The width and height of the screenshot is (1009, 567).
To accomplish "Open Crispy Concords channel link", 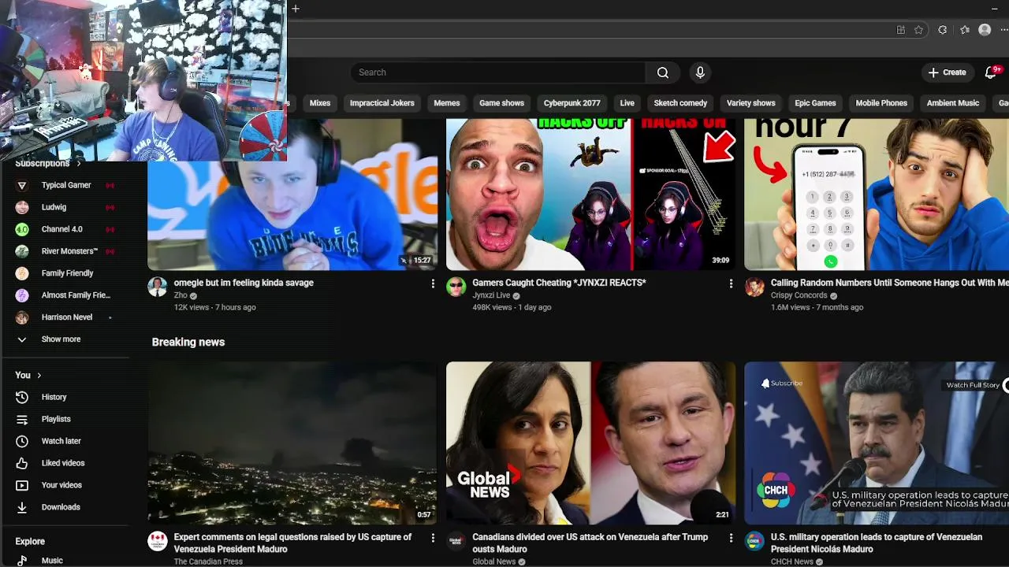I will 799,295.
